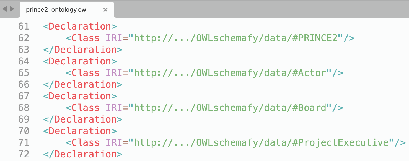This screenshot has height=161, width=409.
Task: Click line number 61 in the gutter
Action: (24, 27)
